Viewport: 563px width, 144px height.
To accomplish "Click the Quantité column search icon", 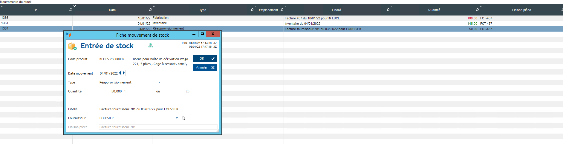I will coord(477,10).
